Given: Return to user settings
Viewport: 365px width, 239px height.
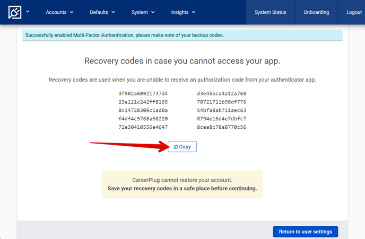Looking at the screenshot, I should point(306,232).
